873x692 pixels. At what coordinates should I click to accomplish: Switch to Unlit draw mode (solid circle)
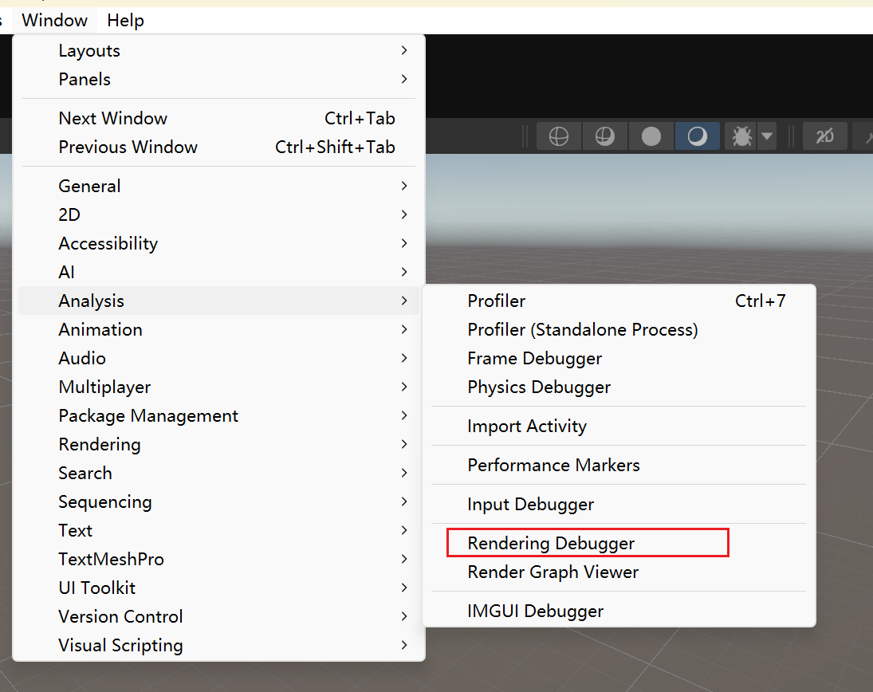tap(651, 137)
